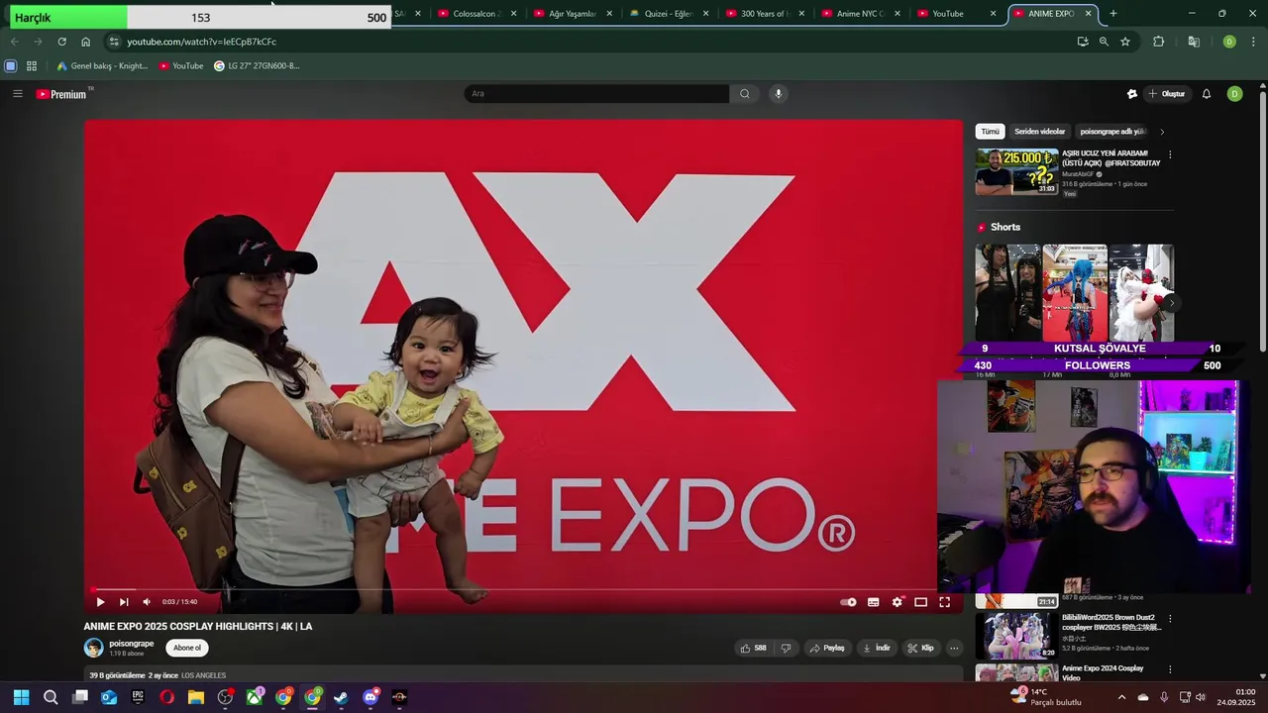
Task: Go to the browser home page
Action: [85, 42]
